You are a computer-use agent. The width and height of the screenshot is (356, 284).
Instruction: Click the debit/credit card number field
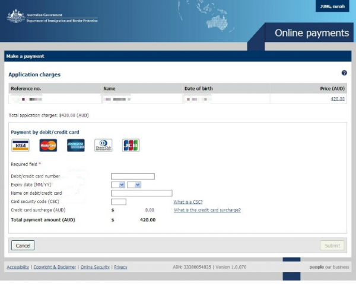133,176
